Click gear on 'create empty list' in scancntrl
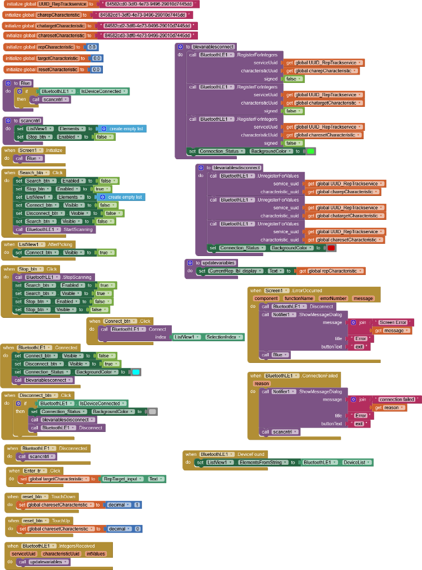The image size is (422, 570). (104, 129)
